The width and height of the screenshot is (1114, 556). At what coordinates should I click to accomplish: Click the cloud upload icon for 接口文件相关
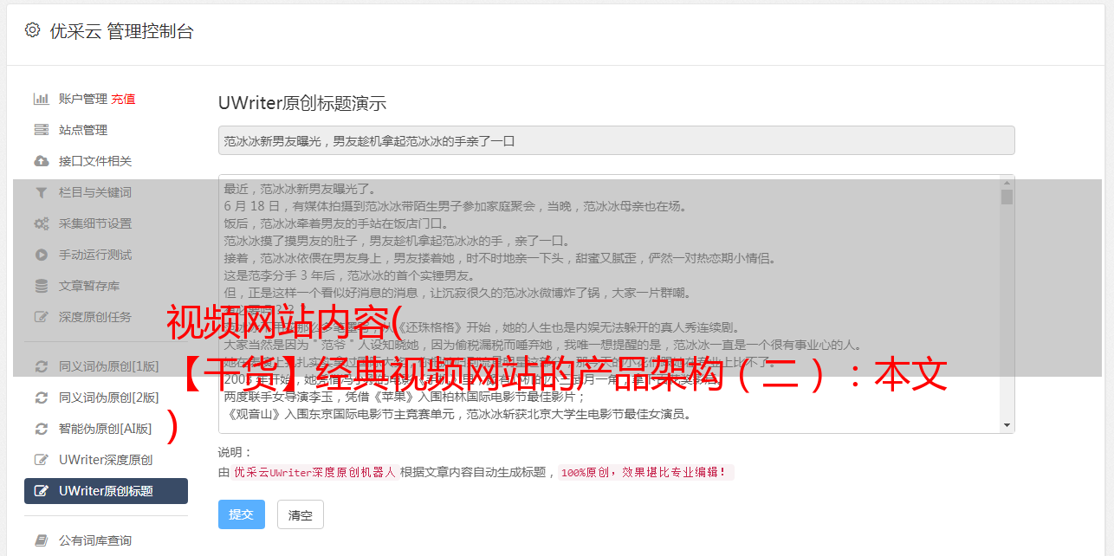[x=41, y=161]
